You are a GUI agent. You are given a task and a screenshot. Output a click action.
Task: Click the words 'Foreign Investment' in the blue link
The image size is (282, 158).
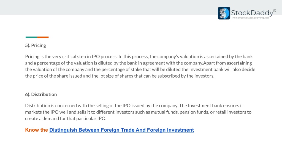pos(170,130)
